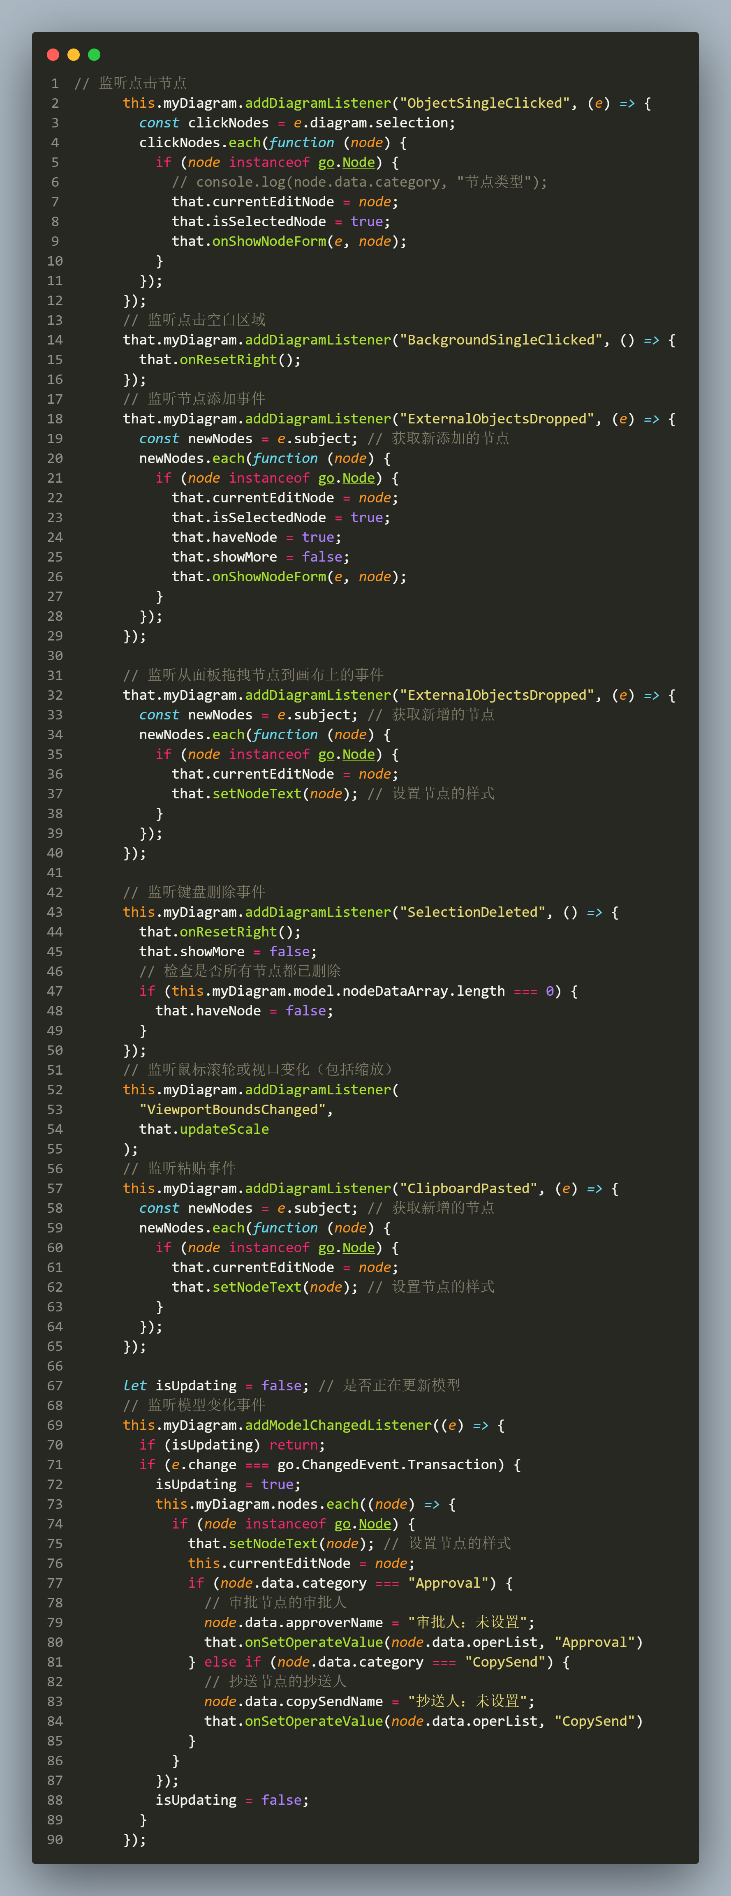Click the commented-out "console.log" line
The image size is (731, 1896).
pos(359,182)
